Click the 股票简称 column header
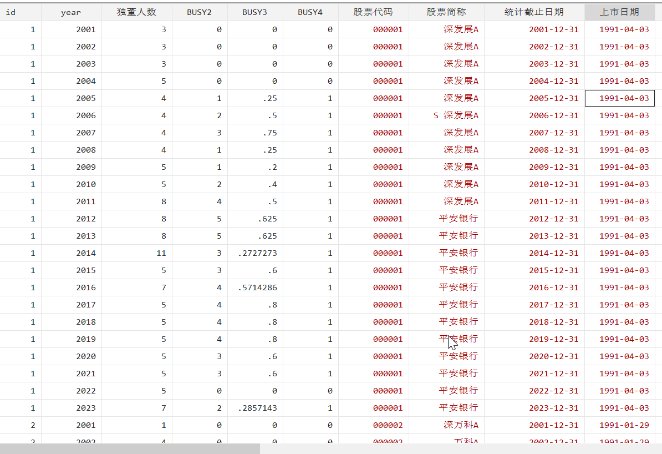This screenshot has height=454, width=662. click(446, 12)
